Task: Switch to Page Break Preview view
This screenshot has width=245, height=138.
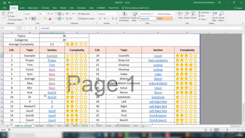Action: pyautogui.click(x=216, y=130)
